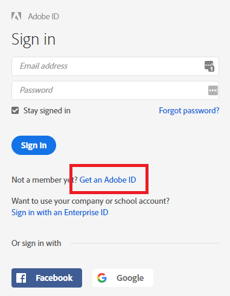
Task: Follow the Get an Adobe ID link
Action: (108, 180)
